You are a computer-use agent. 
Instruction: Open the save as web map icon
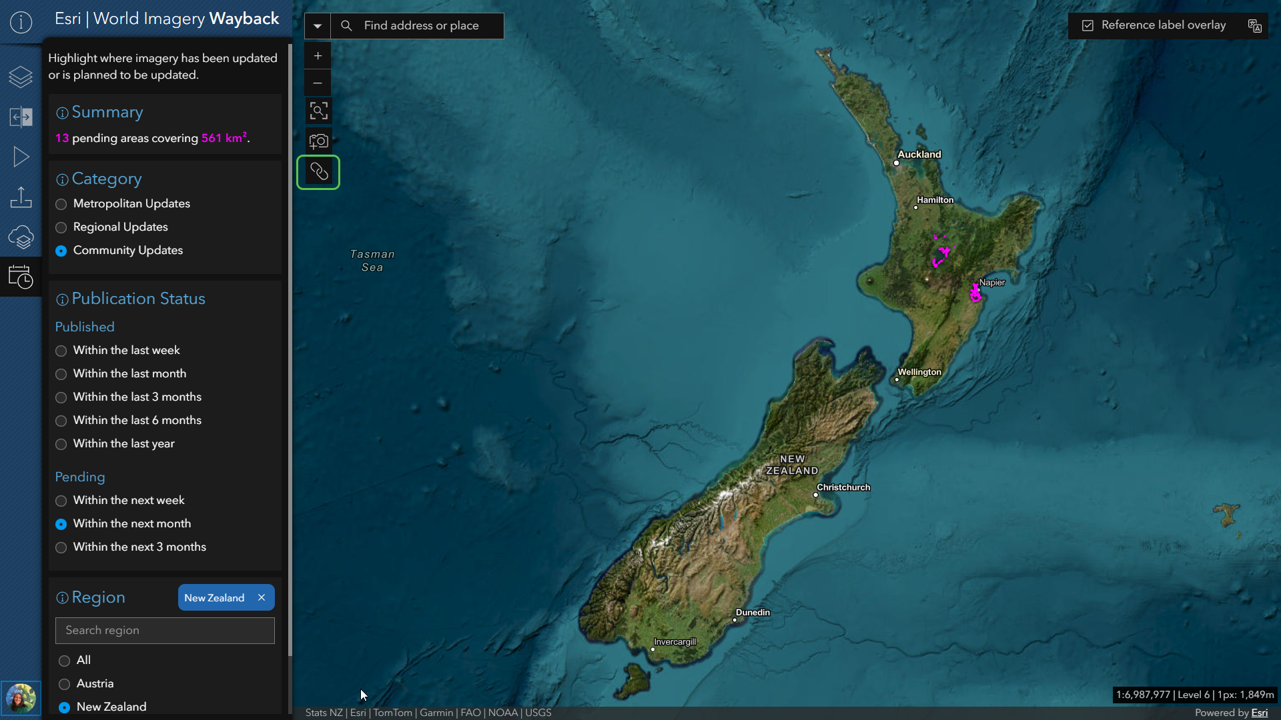tap(21, 237)
